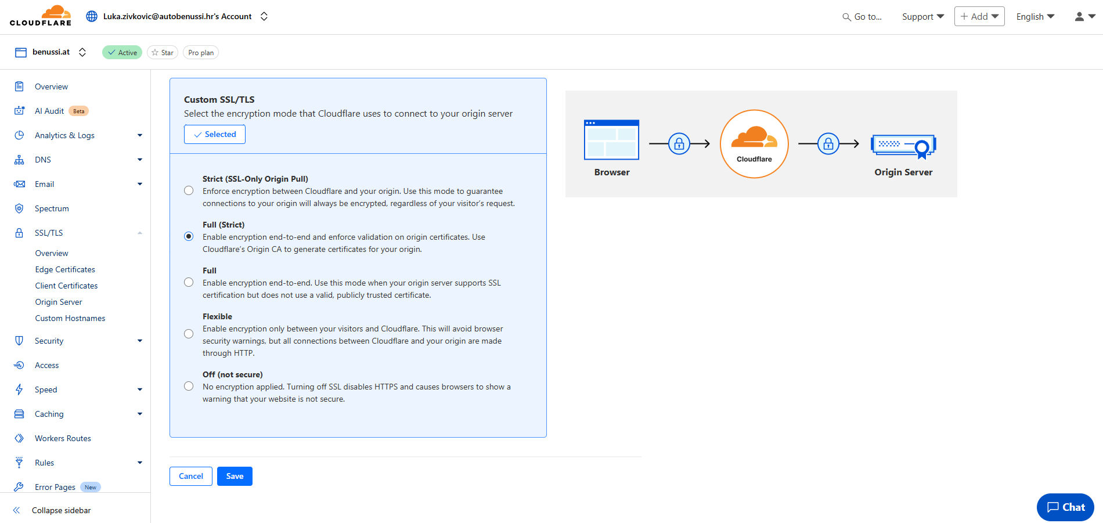This screenshot has height=523, width=1103.
Task: Click the Error Pages wrench icon
Action: pyautogui.click(x=19, y=487)
